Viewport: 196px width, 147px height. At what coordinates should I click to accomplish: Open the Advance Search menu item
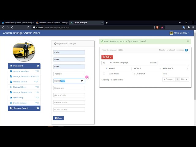tap(24, 108)
